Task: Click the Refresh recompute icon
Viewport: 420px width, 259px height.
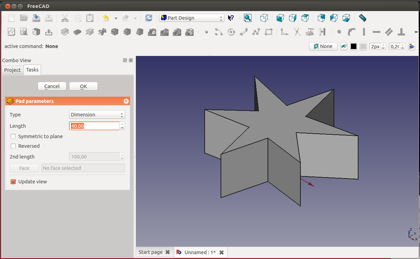Action: (x=149, y=18)
